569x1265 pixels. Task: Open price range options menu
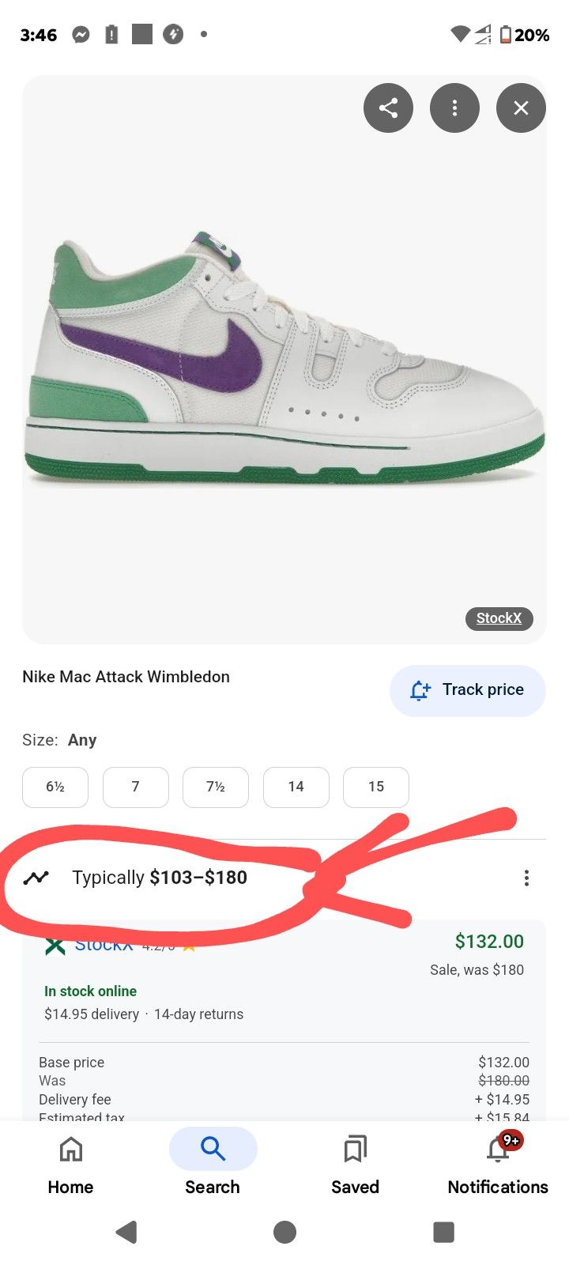point(526,878)
